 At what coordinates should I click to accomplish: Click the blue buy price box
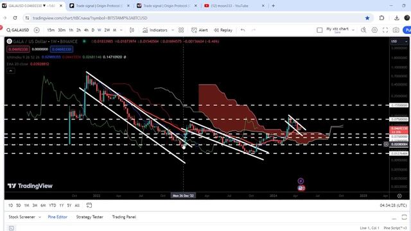(62, 49)
